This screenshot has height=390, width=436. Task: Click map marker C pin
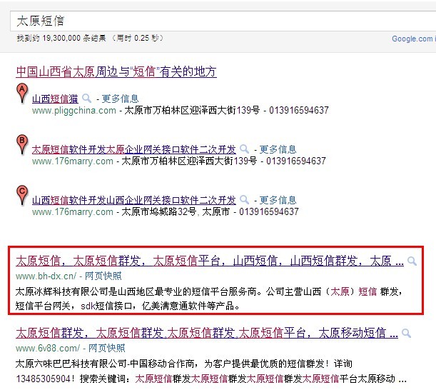click(x=22, y=195)
